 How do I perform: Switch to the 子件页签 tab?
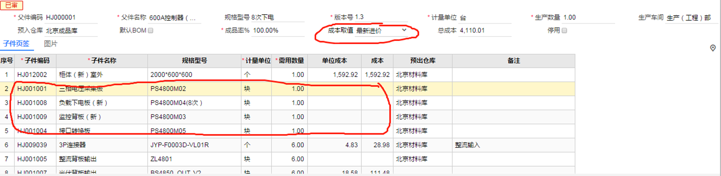click(x=17, y=44)
